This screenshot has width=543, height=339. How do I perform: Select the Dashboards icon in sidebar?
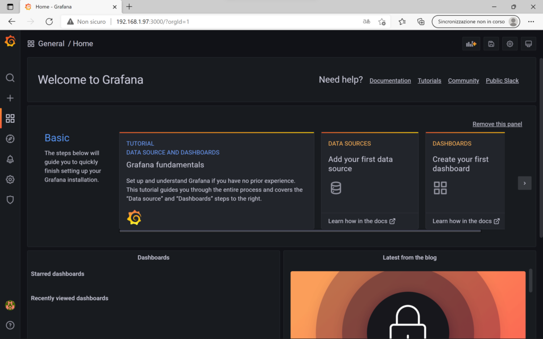coord(10,118)
